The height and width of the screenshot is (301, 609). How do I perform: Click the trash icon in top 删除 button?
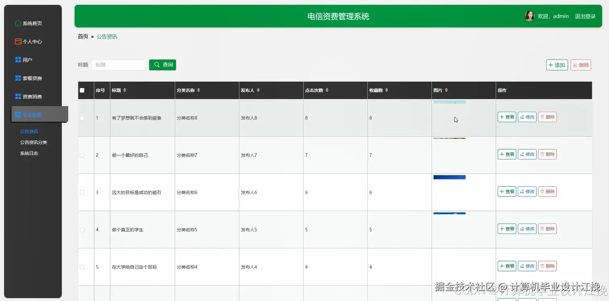tap(575, 65)
